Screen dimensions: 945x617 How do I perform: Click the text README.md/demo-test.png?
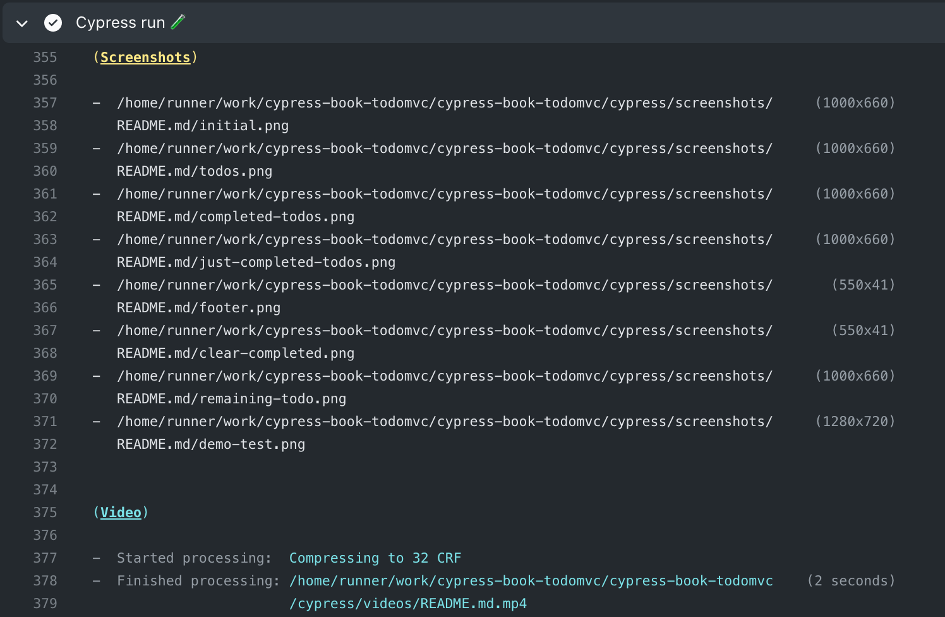(211, 444)
